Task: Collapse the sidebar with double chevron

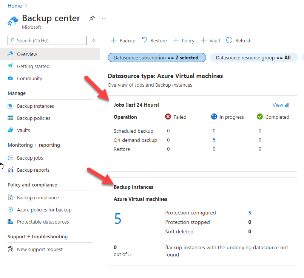Action: coord(94,40)
